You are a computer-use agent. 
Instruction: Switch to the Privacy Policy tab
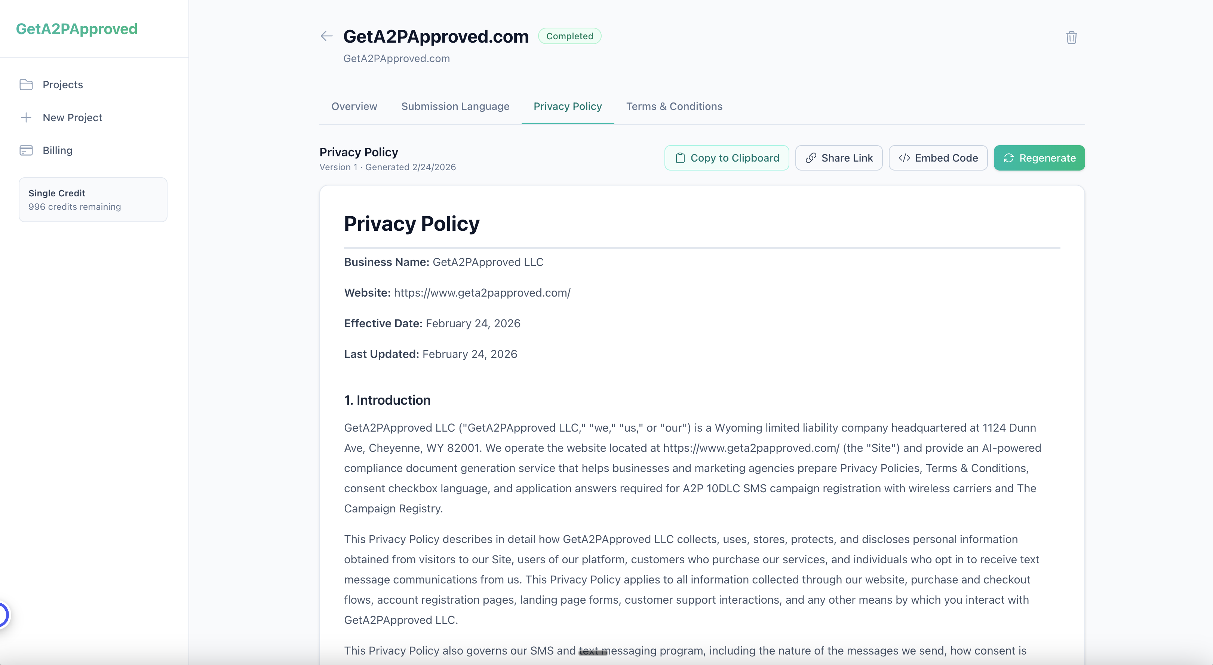(567, 107)
